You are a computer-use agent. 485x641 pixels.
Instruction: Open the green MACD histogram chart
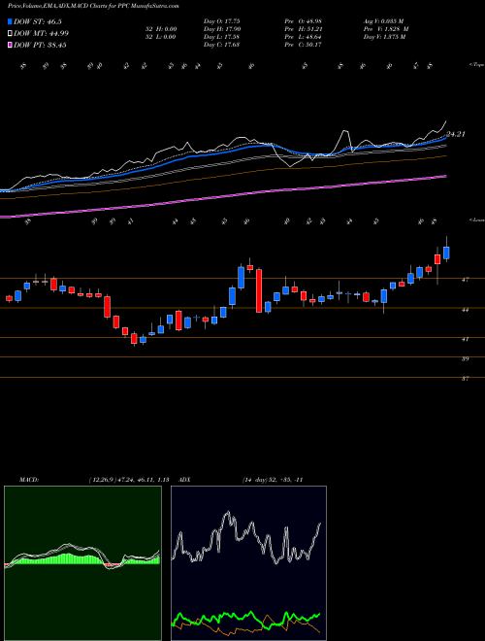[x=82, y=563]
